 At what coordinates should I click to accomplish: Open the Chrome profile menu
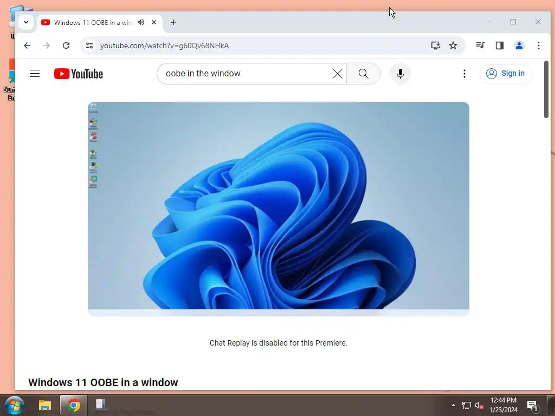[519, 45]
